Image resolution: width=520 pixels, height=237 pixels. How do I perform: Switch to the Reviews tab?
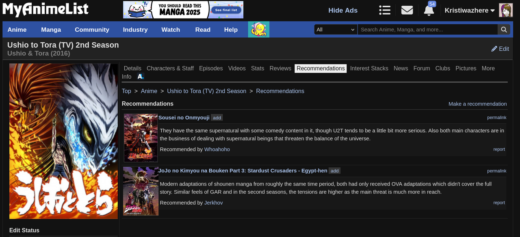coord(280,69)
